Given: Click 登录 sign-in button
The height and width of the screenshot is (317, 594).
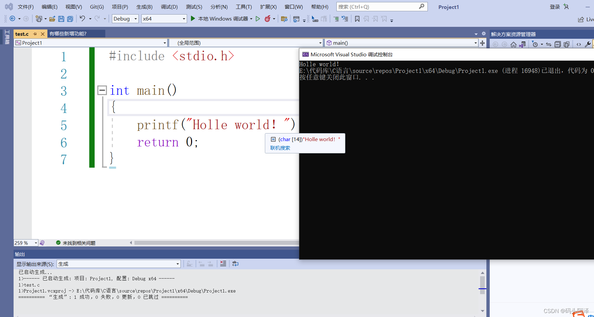Looking at the screenshot, I should pyautogui.click(x=555, y=7).
